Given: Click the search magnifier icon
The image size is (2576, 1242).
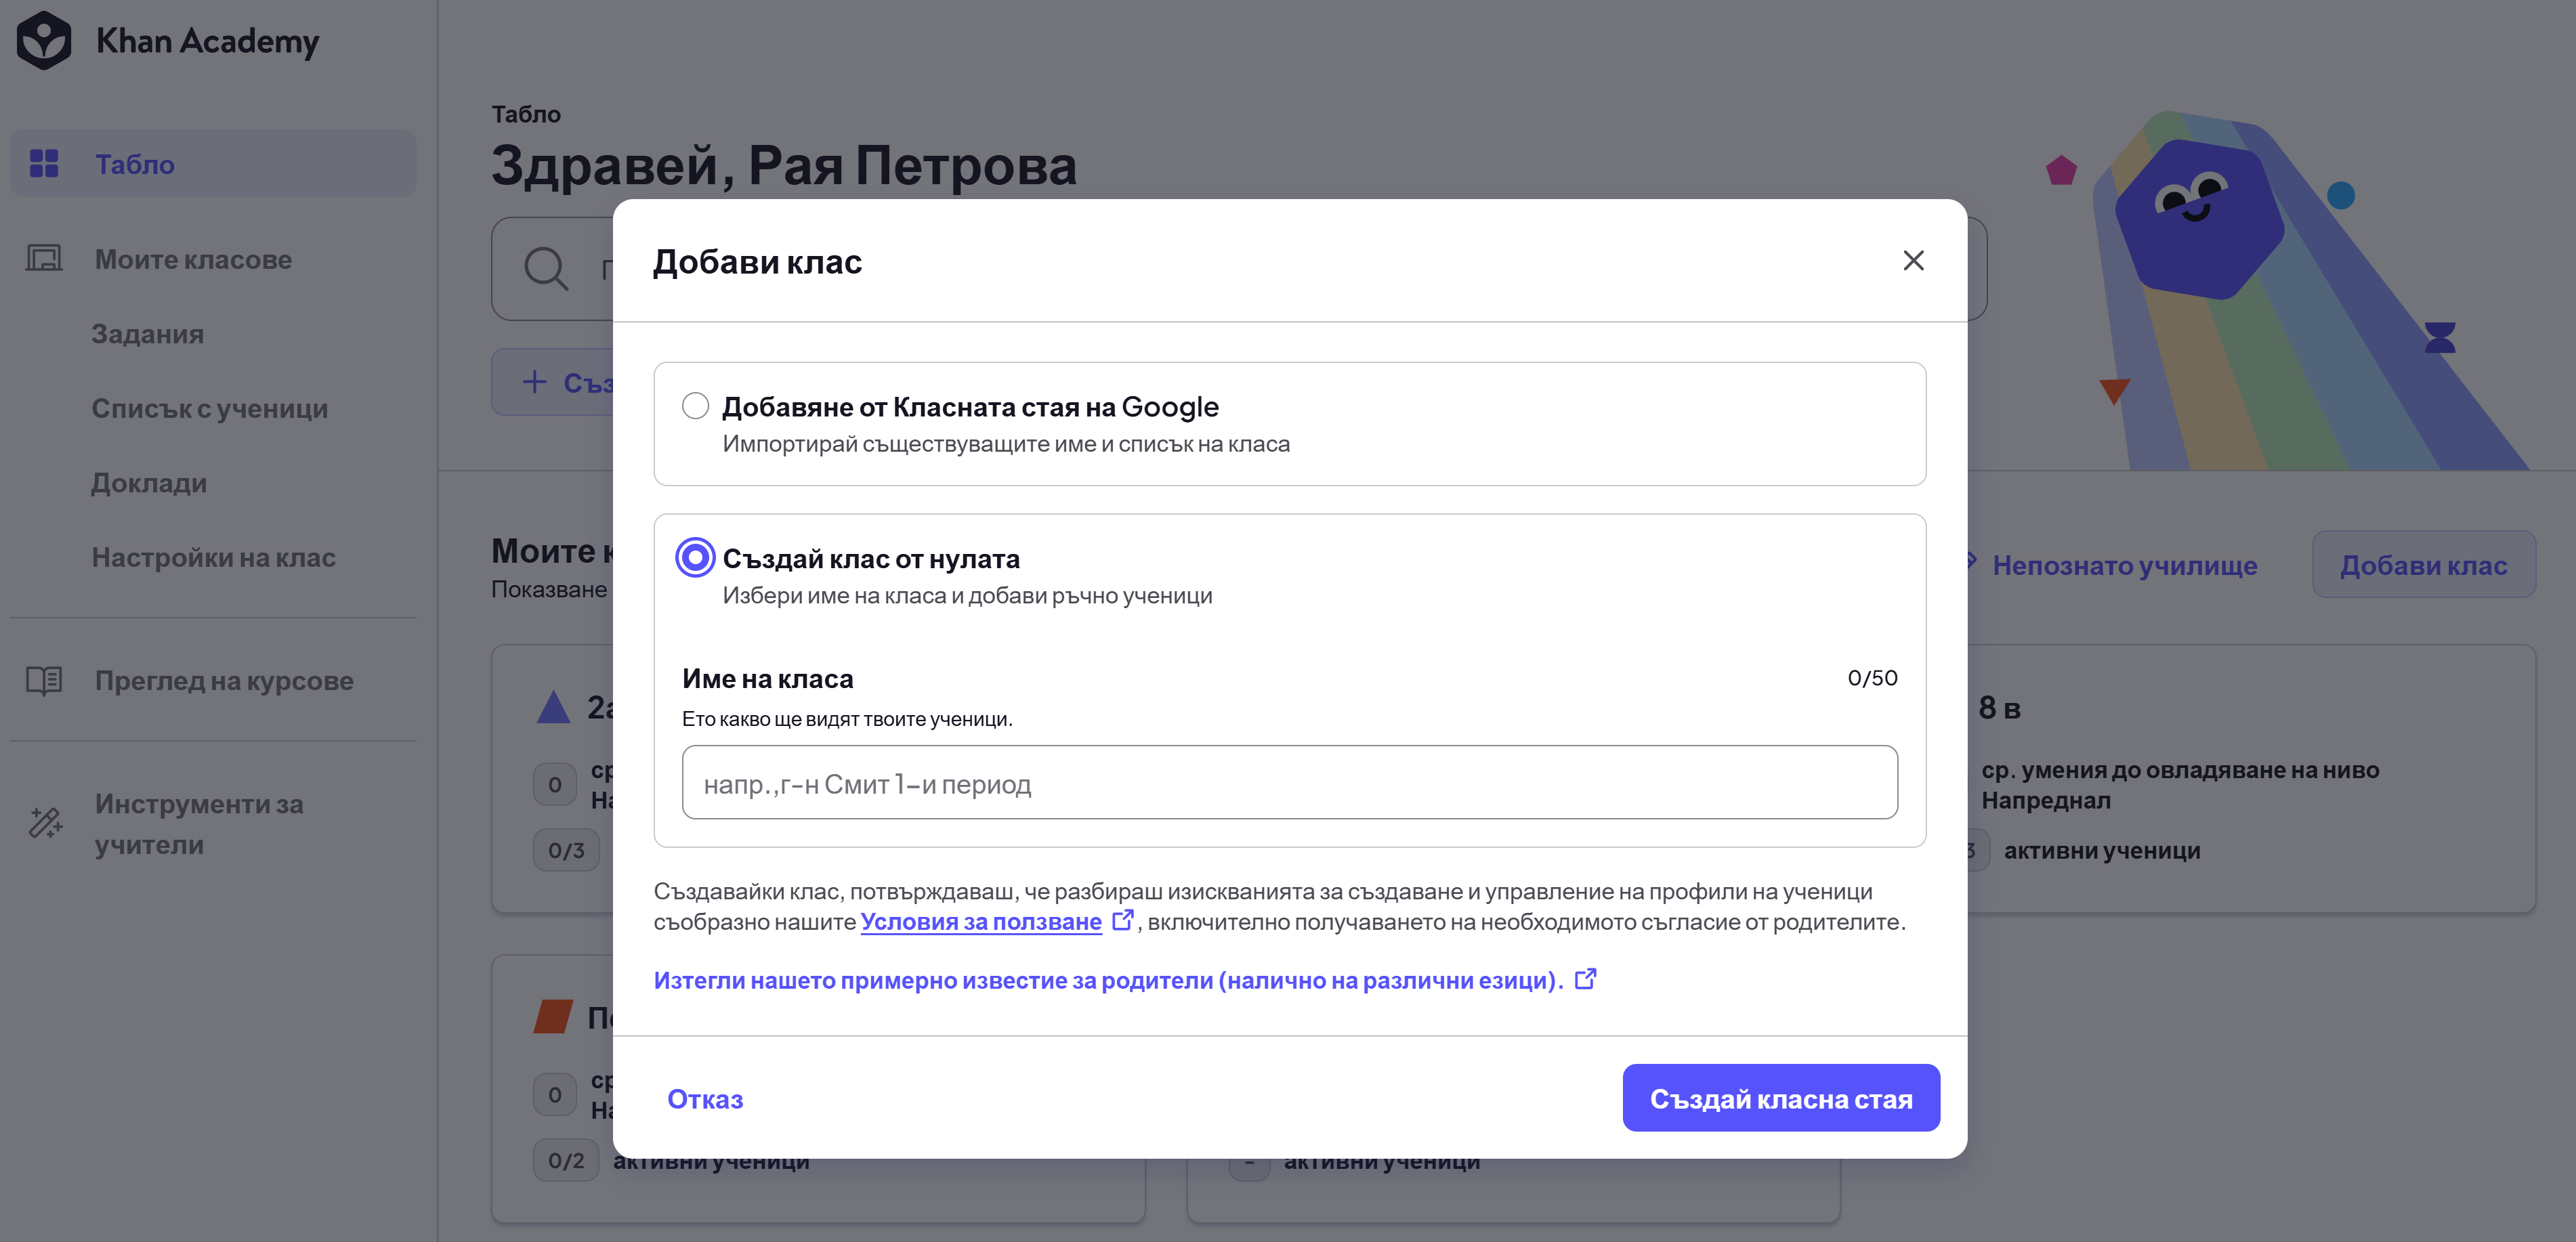Looking at the screenshot, I should (546, 268).
